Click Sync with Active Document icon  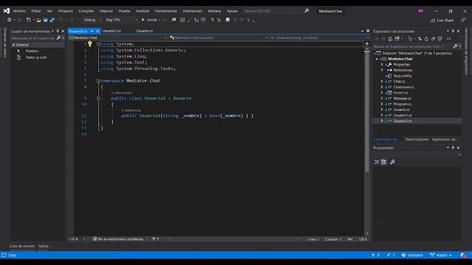click(x=420, y=39)
